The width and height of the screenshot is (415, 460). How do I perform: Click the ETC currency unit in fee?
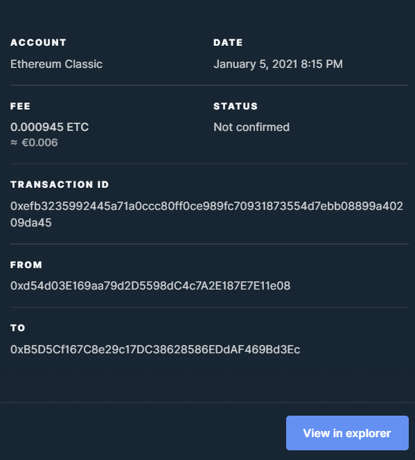click(78, 127)
